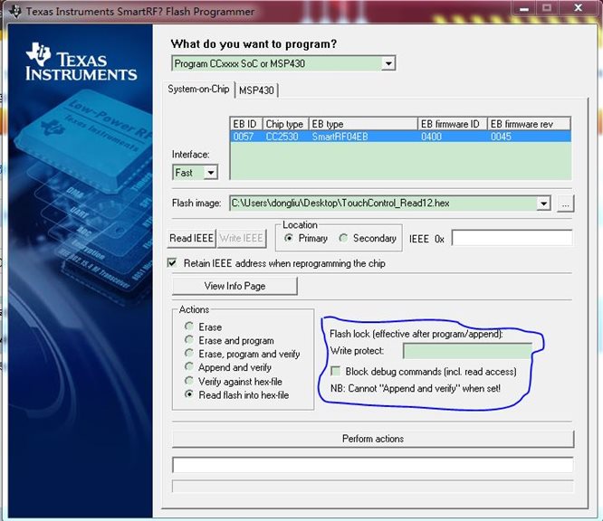This screenshot has height=521, width=603.
Task: Select Primary location radio button
Action: pos(289,238)
